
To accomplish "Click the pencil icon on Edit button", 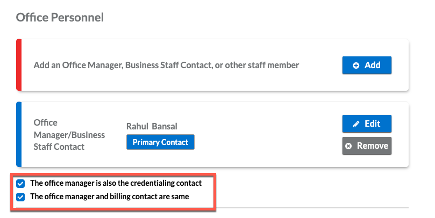I will [356, 124].
